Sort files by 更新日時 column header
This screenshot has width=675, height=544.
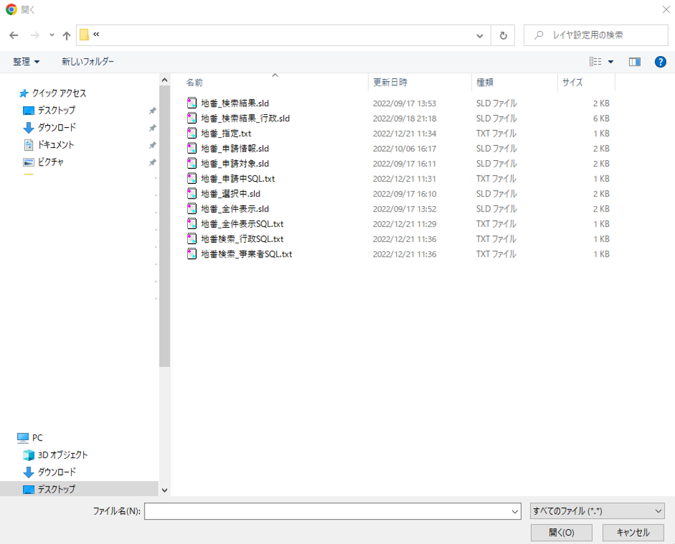click(391, 82)
